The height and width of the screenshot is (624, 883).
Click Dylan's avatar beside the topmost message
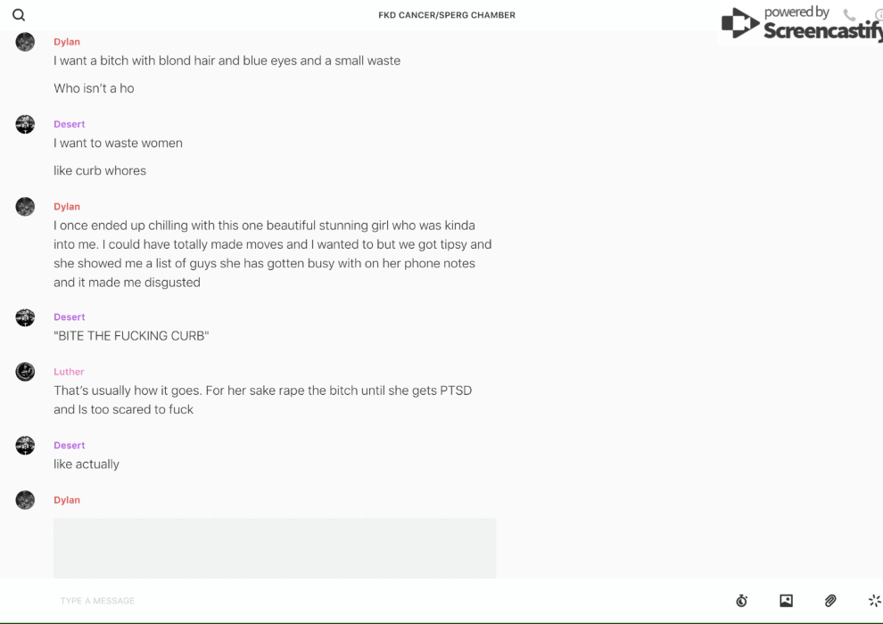[25, 42]
